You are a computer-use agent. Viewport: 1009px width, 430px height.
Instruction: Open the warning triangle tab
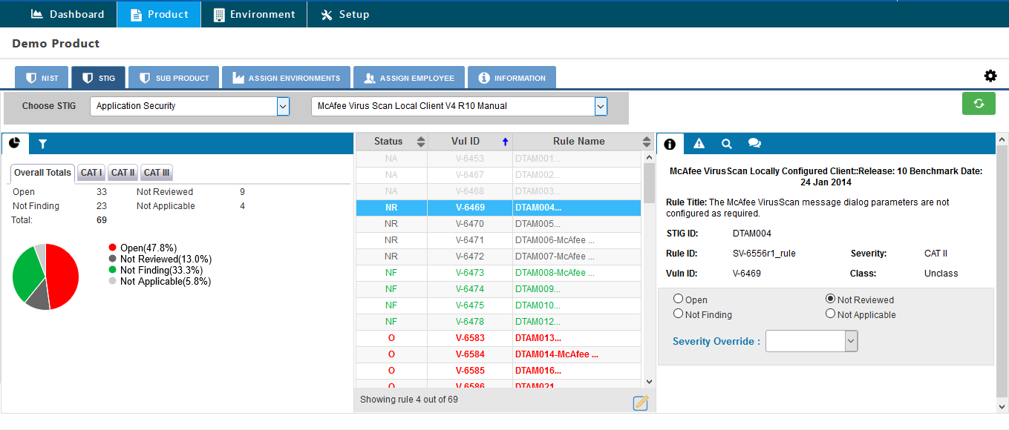point(699,144)
